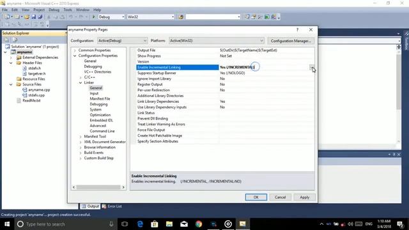Screen dimensions: 409x230
Task: Open Configuration Manager
Action: 291,41
